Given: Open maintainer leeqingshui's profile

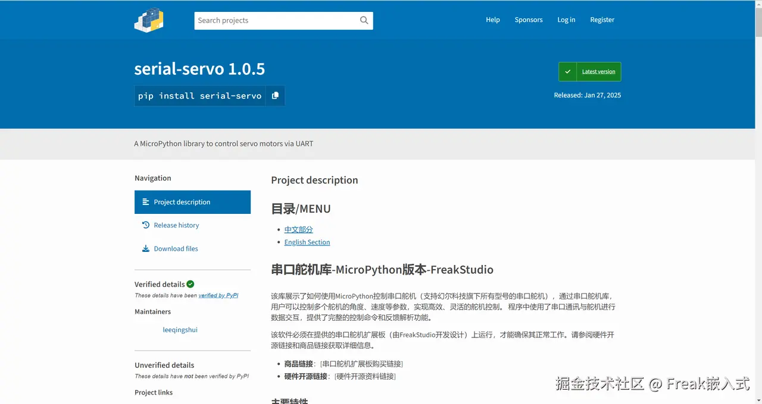Looking at the screenshot, I should (180, 330).
